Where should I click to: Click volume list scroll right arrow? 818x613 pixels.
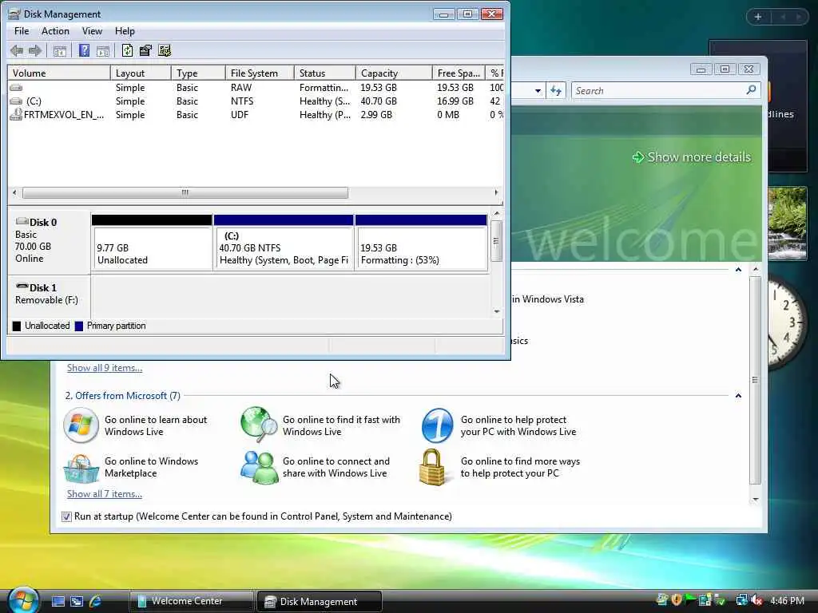point(496,193)
